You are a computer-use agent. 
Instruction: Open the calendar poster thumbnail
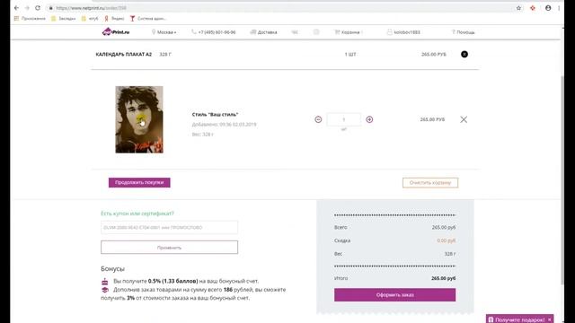[139, 119]
